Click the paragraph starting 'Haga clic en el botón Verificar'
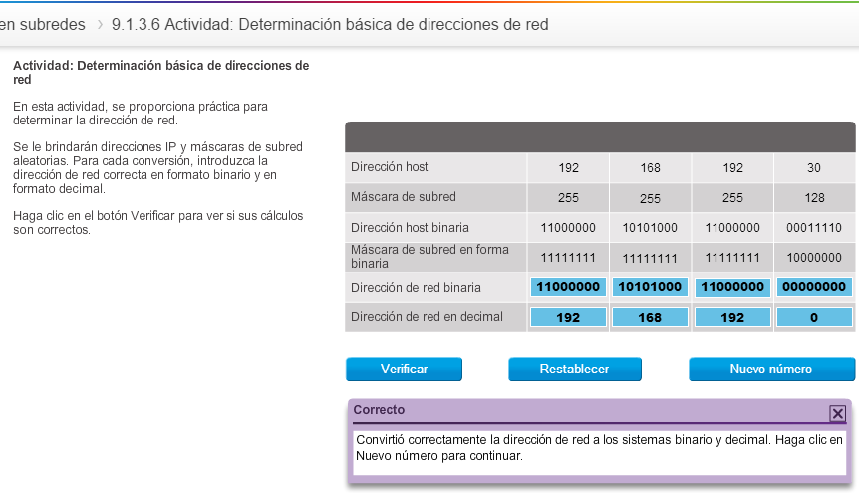 pyautogui.click(x=157, y=222)
